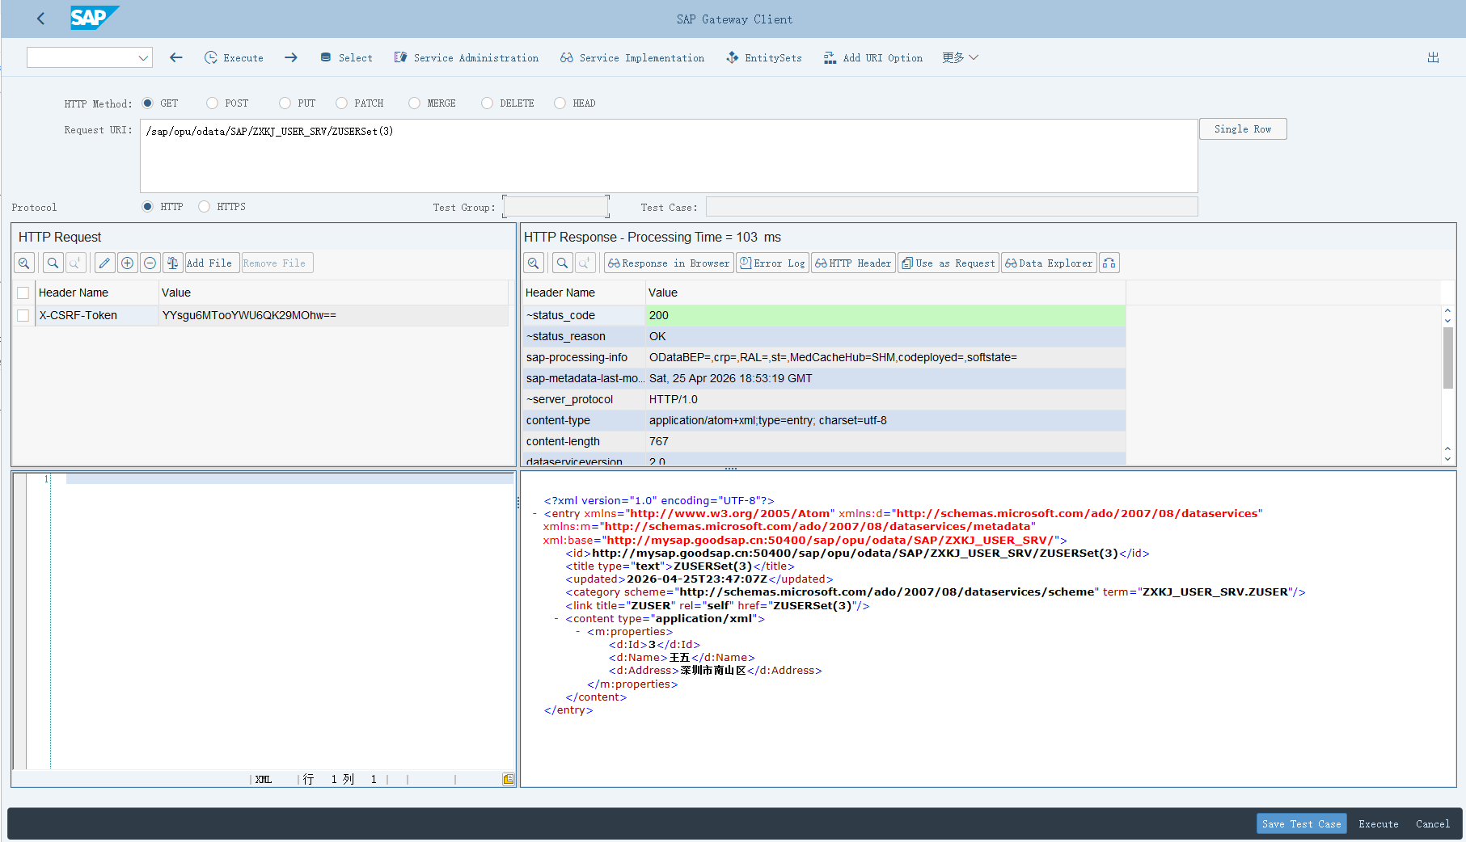
Task: Click the X-CSRF-Token value cell
Action: point(333,315)
